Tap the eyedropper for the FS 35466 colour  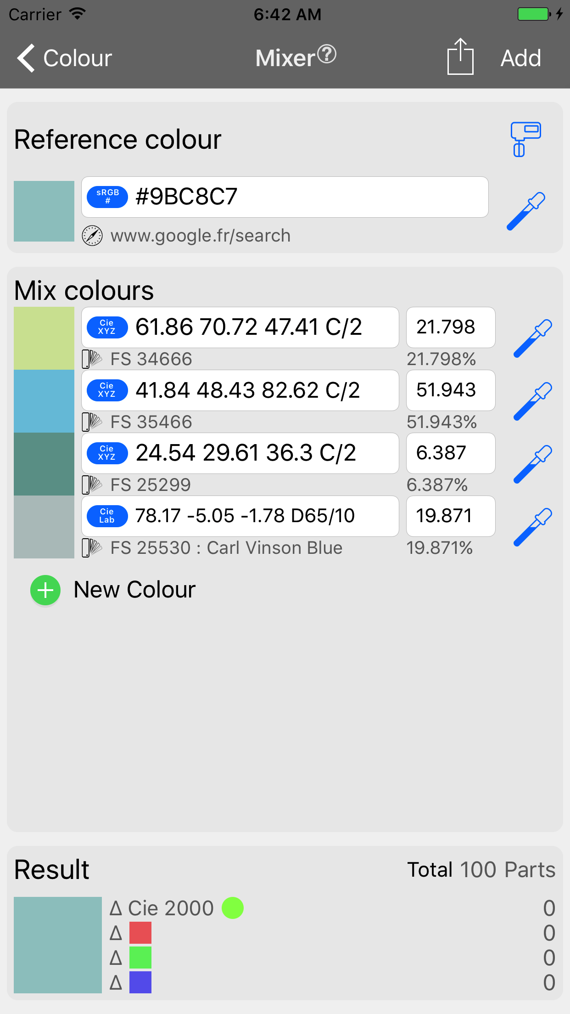532,401
